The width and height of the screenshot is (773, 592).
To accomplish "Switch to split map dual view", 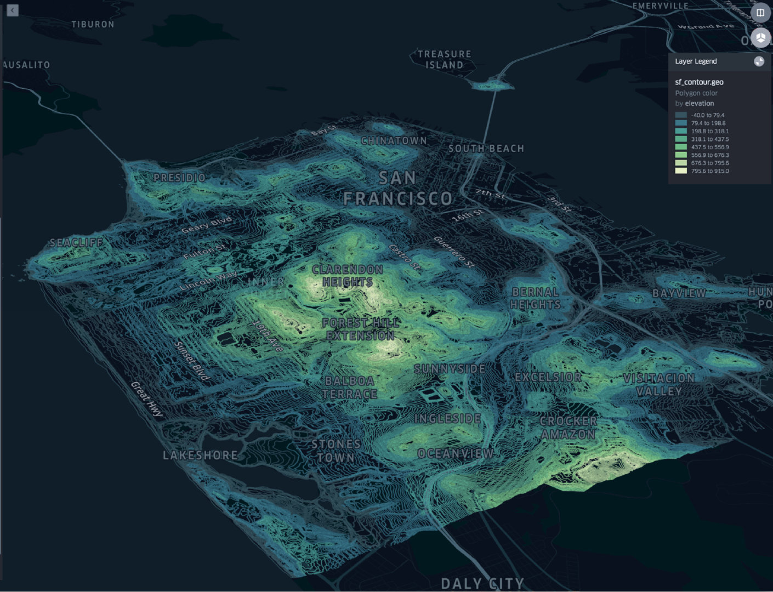I will (760, 13).
